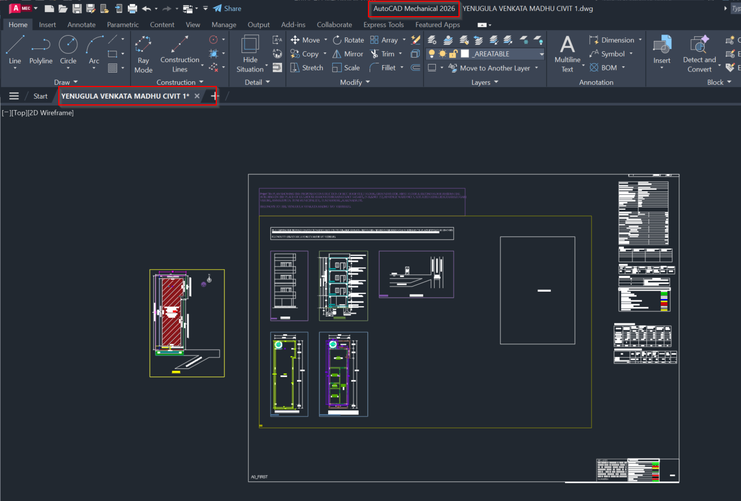
Task: Switch to the Start file tab
Action: 40,96
